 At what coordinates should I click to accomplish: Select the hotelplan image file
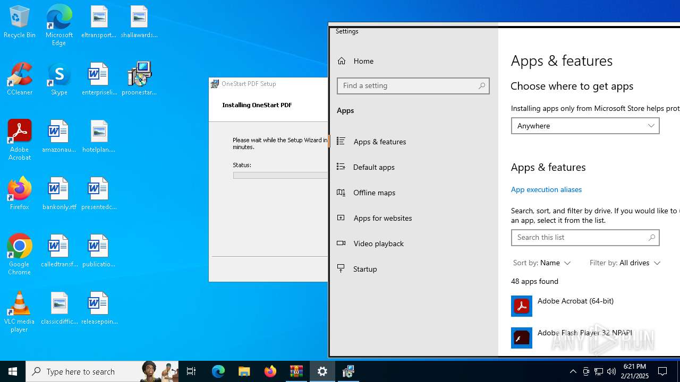coord(99,136)
